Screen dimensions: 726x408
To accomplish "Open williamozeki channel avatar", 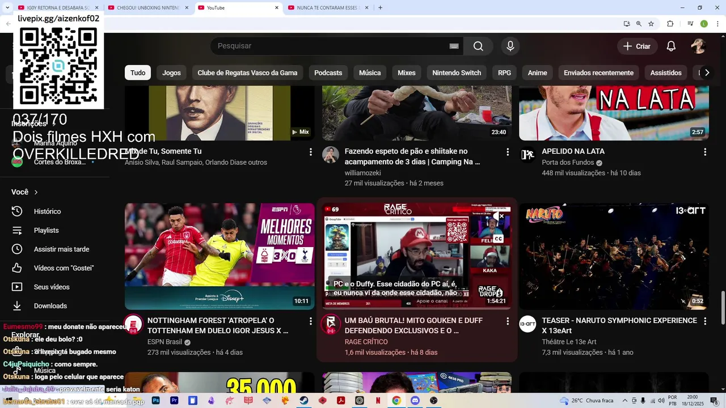I will (331, 155).
